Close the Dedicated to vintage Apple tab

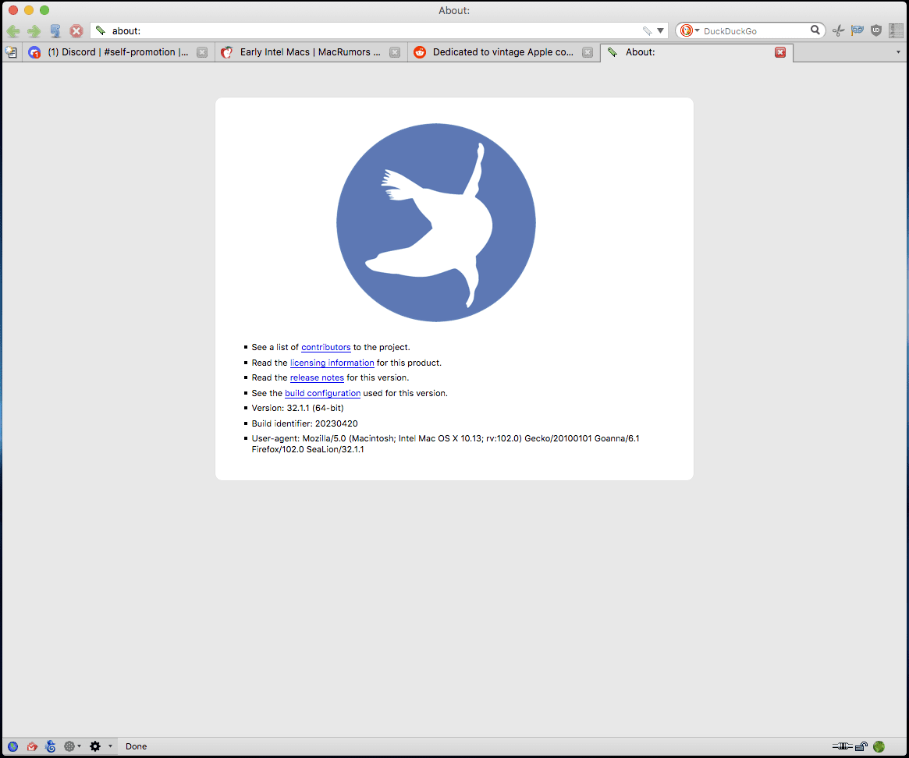(x=588, y=52)
